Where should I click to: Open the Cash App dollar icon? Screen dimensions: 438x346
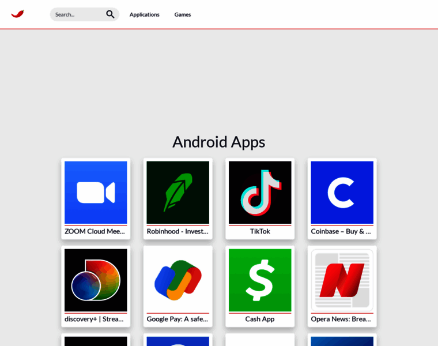(260, 280)
